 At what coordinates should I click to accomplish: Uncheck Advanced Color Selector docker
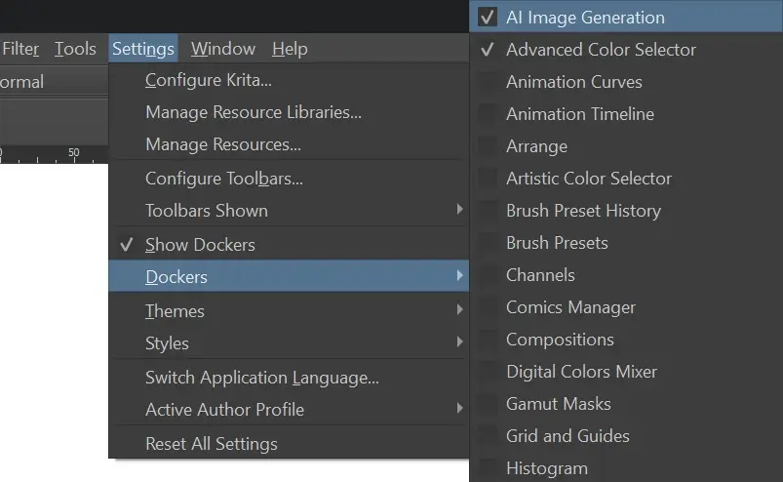pos(626,50)
